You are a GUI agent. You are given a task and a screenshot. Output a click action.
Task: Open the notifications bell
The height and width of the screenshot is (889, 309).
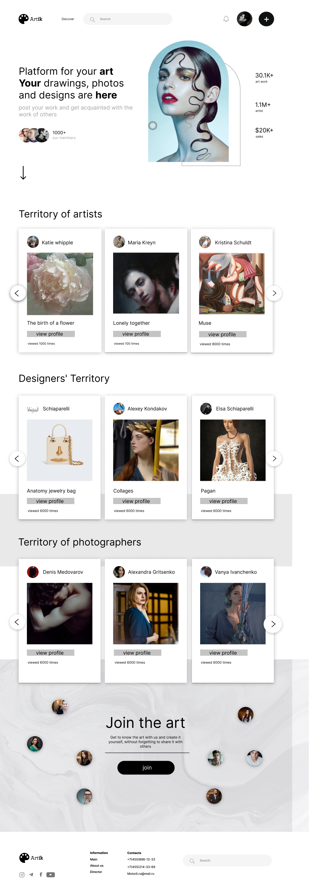tap(226, 19)
